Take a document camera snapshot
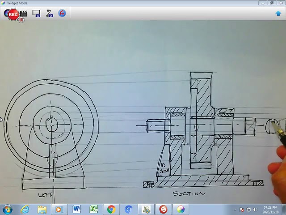Image resolution: width=286 pixels, height=215 pixels. [x=49, y=14]
